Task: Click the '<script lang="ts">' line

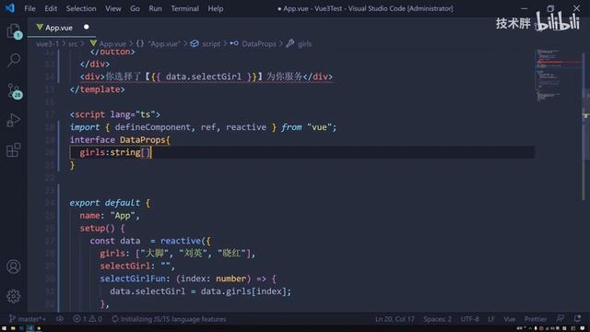Action: 114,114
